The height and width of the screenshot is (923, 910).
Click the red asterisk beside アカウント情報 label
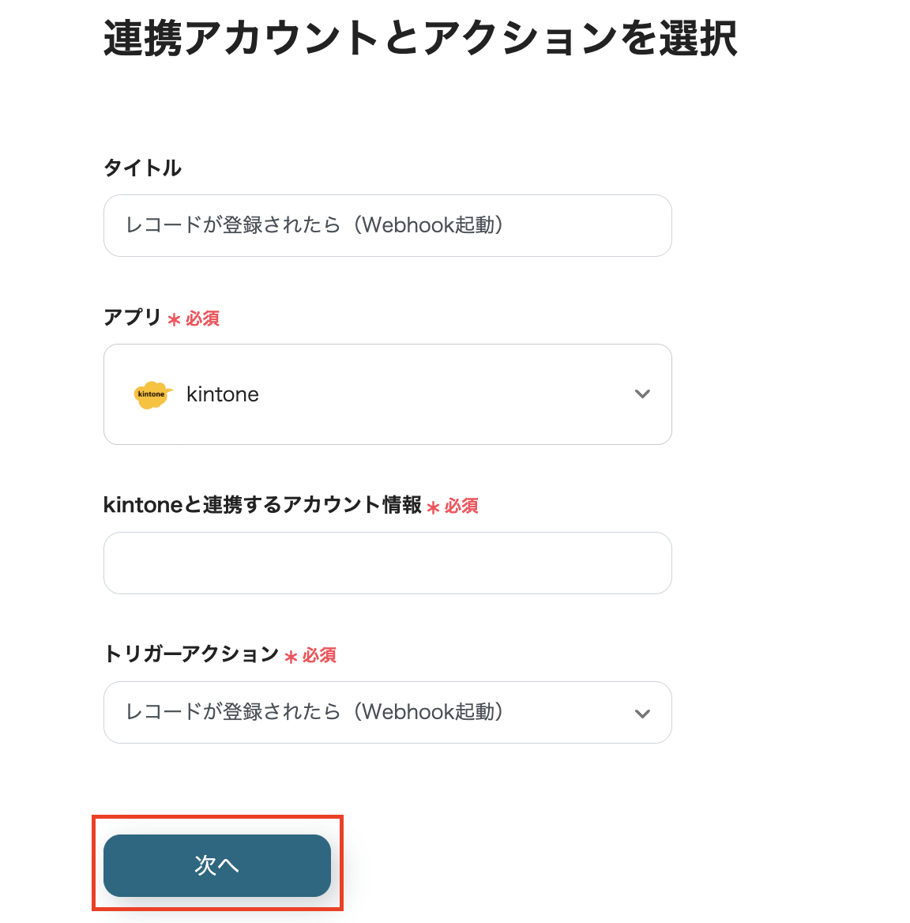click(x=433, y=507)
